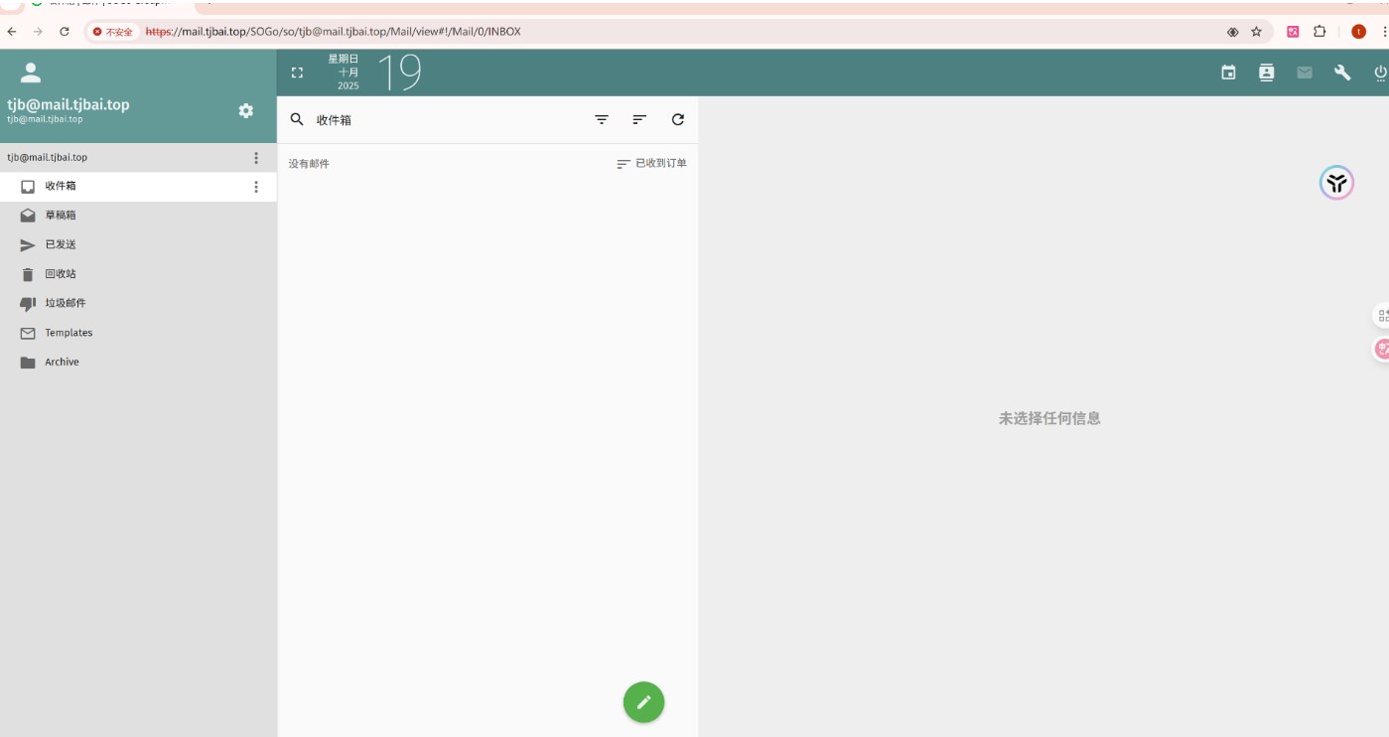This screenshot has width=1389, height=737.
Task: Select the 垃圾邮件 junk folder
Action: (x=65, y=303)
